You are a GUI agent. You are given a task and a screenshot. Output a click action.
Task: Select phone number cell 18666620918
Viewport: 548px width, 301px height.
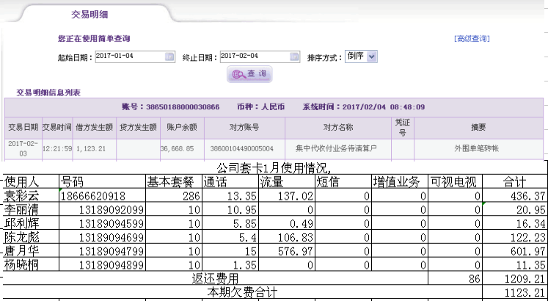(x=103, y=196)
